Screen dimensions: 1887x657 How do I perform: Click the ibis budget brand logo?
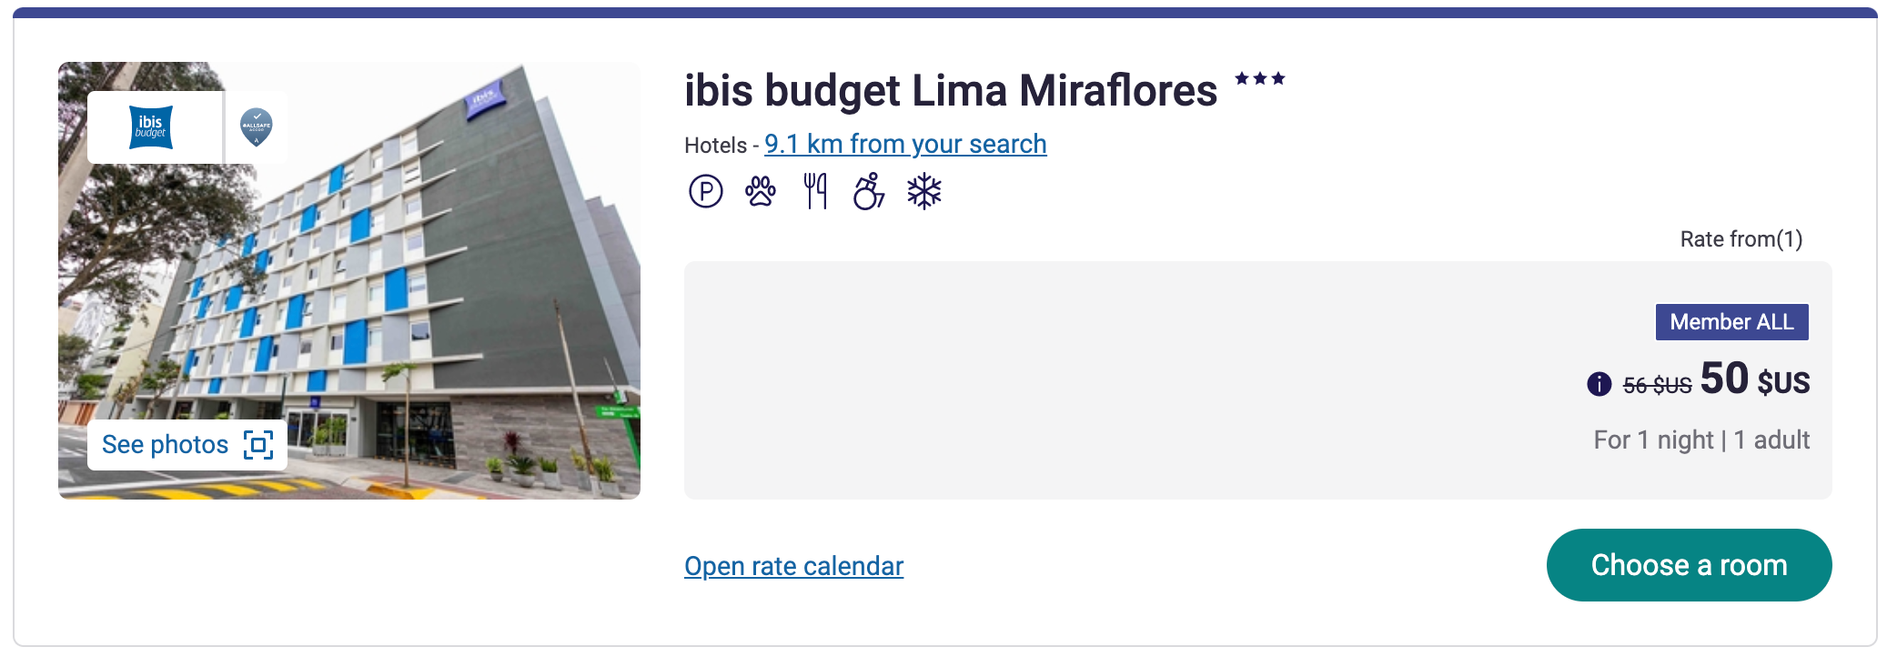[x=151, y=127]
